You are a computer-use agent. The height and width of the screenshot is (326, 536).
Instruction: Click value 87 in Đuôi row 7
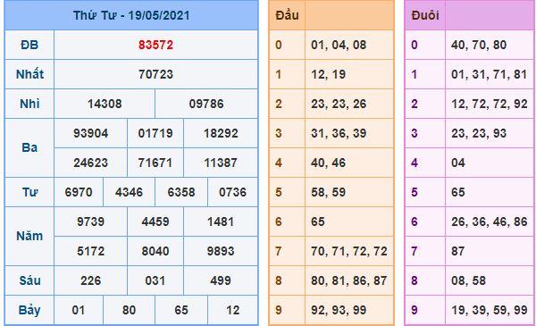tap(458, 251)
